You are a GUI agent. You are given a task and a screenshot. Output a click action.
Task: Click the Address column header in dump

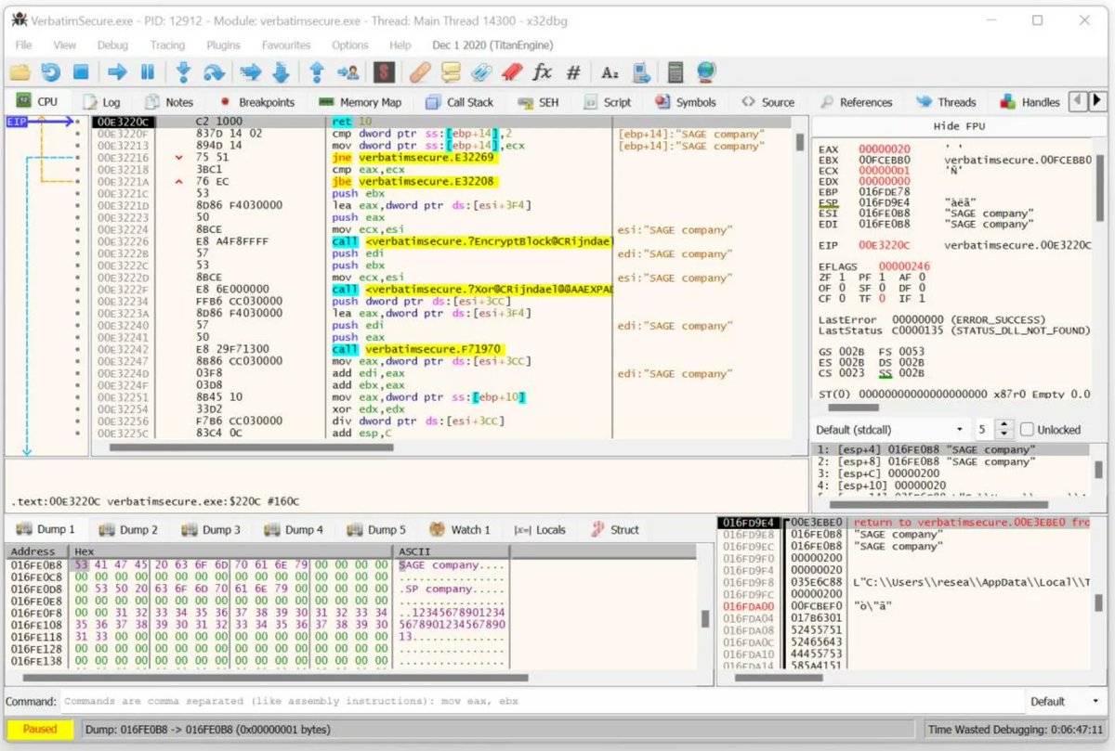pyautogui.click(x=37, y=551)
